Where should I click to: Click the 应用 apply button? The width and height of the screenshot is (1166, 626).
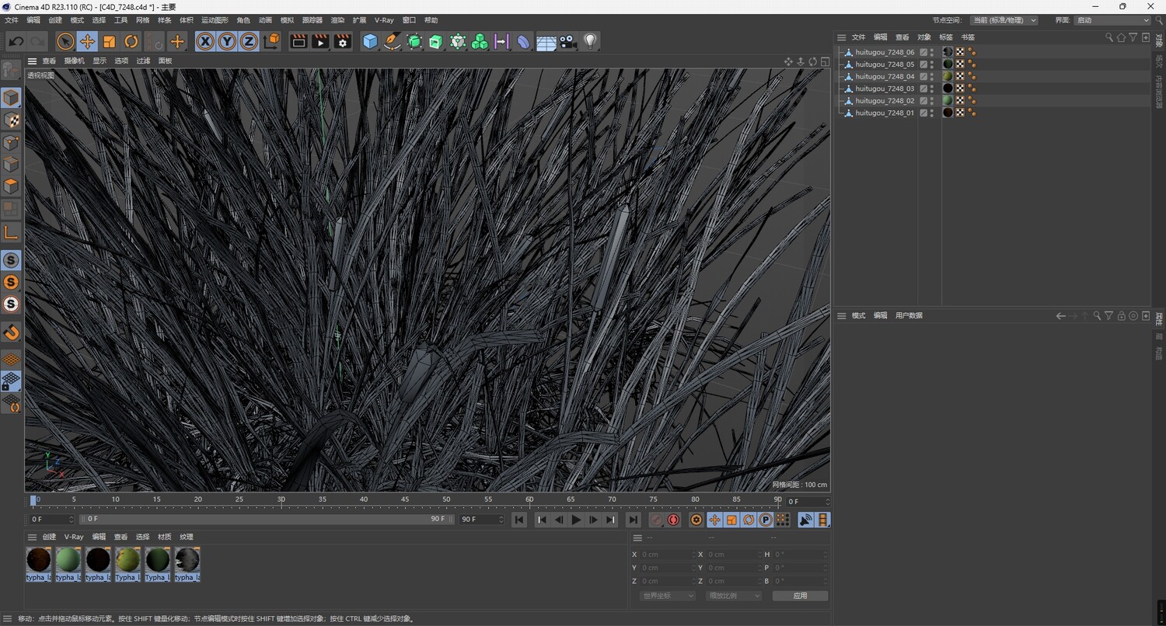pos(800,596)
